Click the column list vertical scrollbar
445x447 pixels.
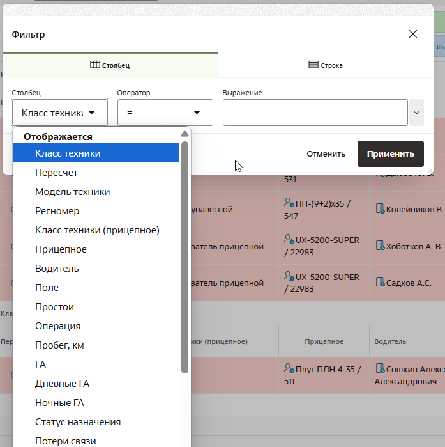coord(185,256)
